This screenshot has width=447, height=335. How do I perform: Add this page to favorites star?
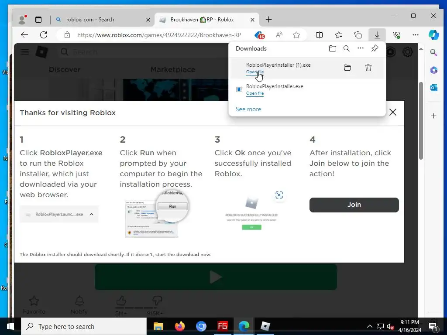[296, 35]
